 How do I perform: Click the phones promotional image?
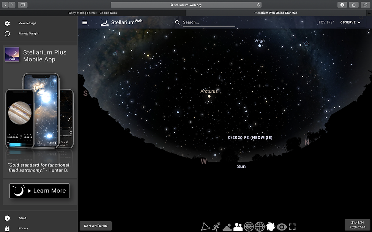point(39,111)
